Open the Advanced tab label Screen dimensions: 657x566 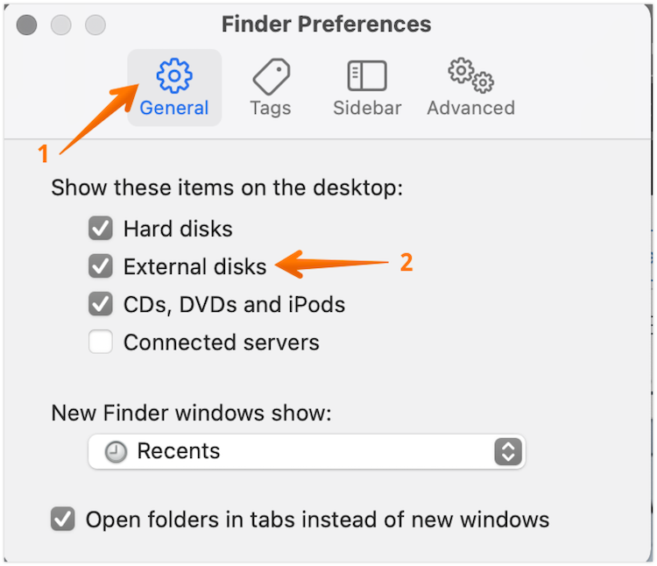pyautogui.click(x=470, y=109)
